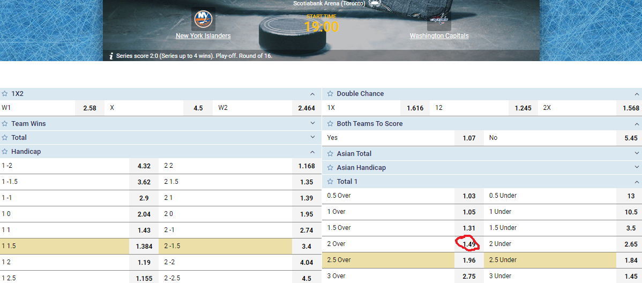Viewport: 642px width, 283px height.
Task: Expand the Asian Handicap section
Action: [637, 168]
